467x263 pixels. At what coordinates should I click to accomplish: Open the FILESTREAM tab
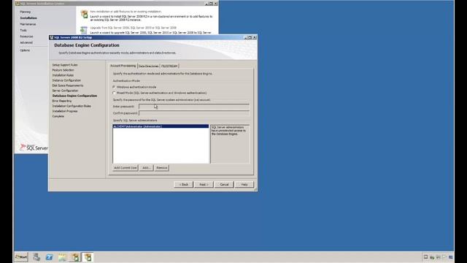pyautogui.click(x=169, y=66)
